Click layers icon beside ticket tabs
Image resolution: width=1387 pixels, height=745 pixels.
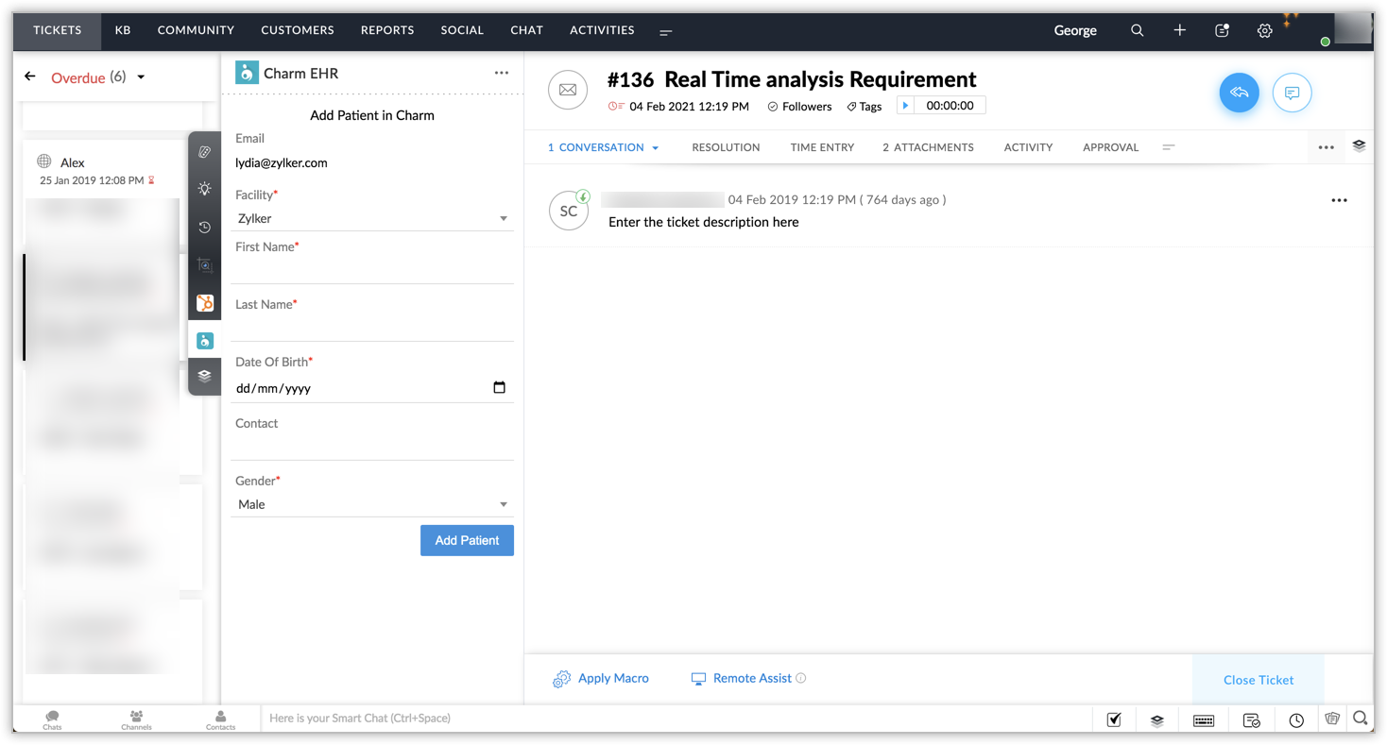click(x=1359, y=146)
